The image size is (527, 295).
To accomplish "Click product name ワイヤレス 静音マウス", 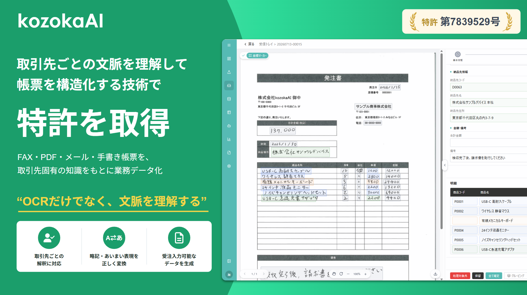I will tap(503, 211).
